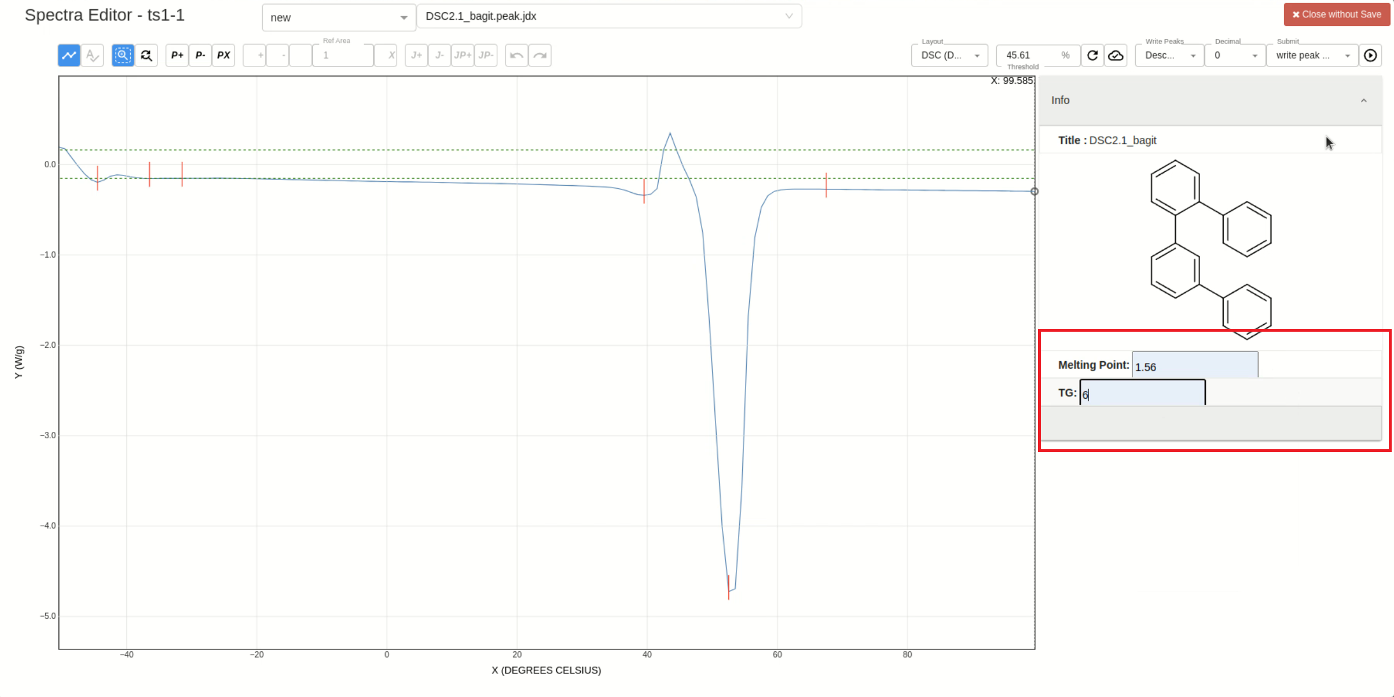The image size is (1394, 697).
Task: Open the Write Peaks Desc dropdown
Action: (1168, 55)
